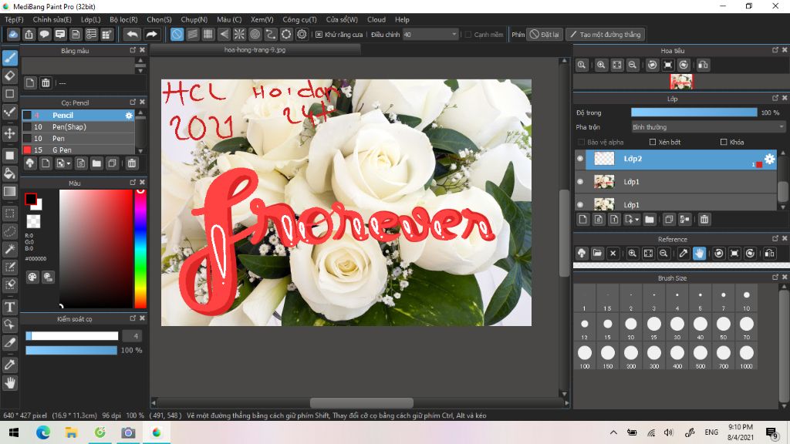This screenshot has height=444, width=790.
Task: Create a new layer in Layer panel
Action: click(x=583, y=219)
